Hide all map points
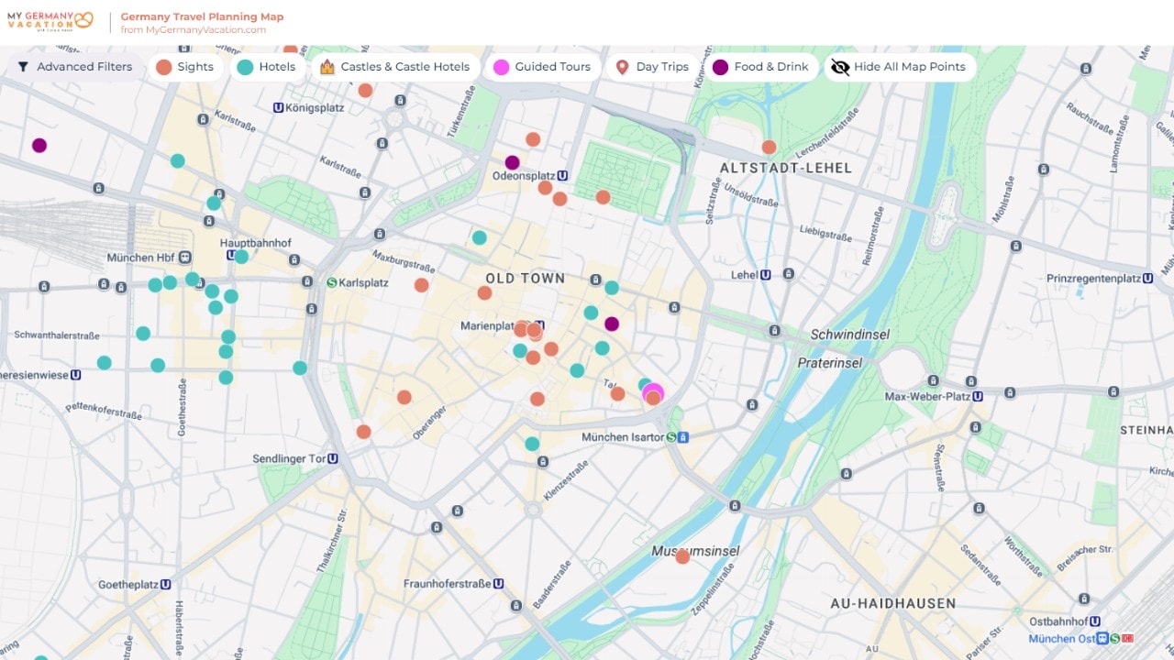This screenshot has width=1174, height=660. 899,67
